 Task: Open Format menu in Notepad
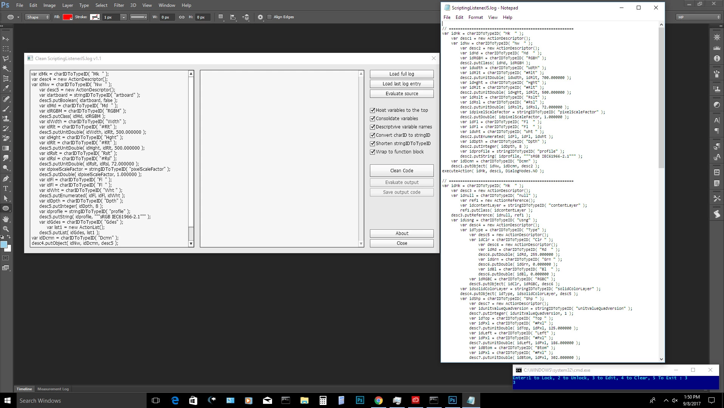[x=475, y=17]
